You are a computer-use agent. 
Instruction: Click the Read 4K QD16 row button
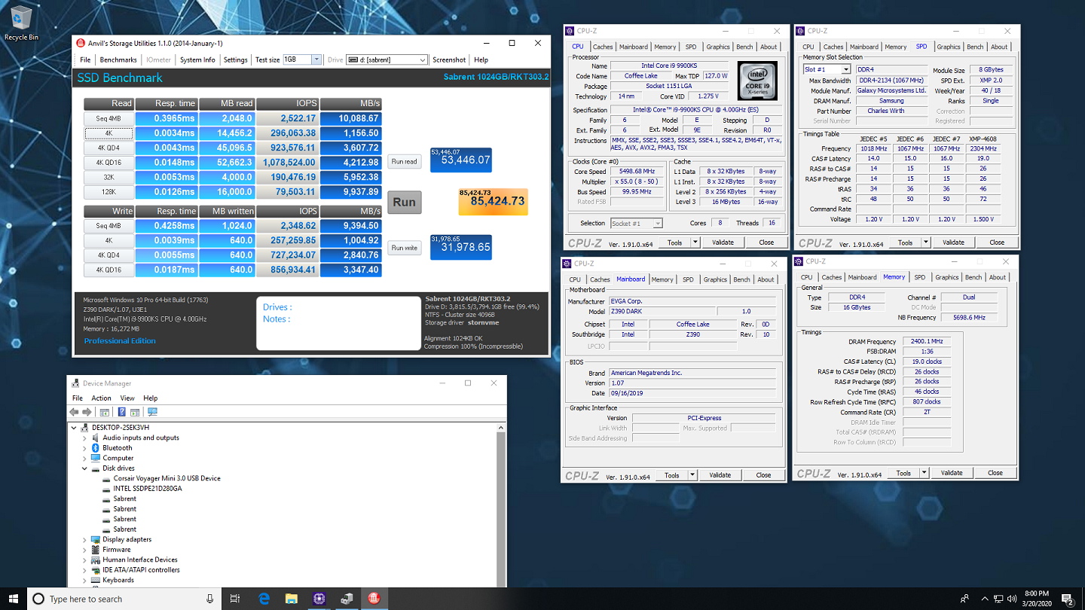pyautogui.click(x=108, y=162)
